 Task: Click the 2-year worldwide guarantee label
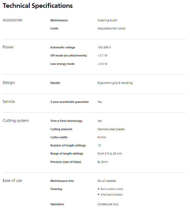[x=70, y=102]
